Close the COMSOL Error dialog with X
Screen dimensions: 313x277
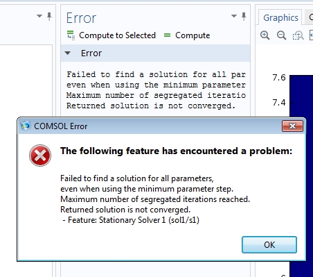pos(292,126)
